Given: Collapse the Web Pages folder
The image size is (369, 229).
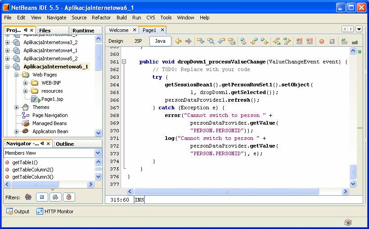Looking at the screenshot, I should 17,75.
